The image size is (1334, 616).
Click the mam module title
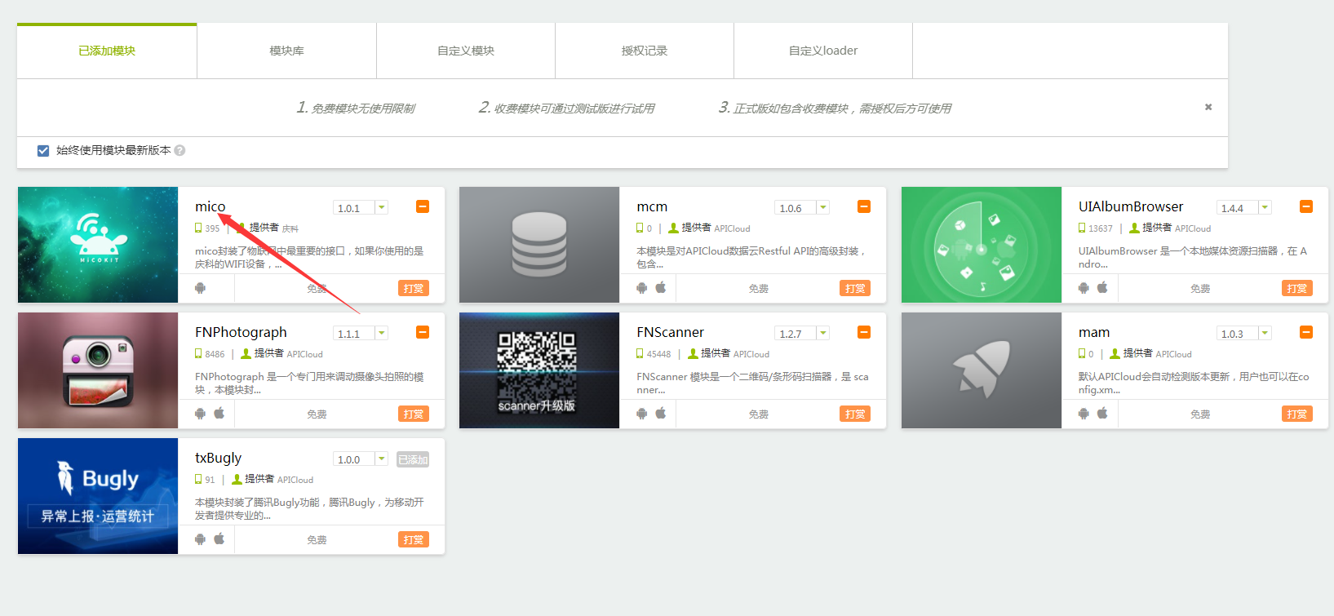coord(1094,332)
